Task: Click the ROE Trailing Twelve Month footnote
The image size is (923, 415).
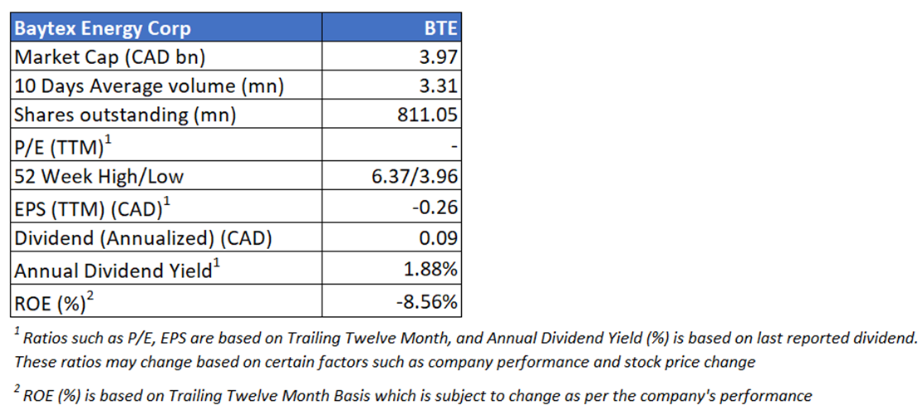Action: click(411, 395)
